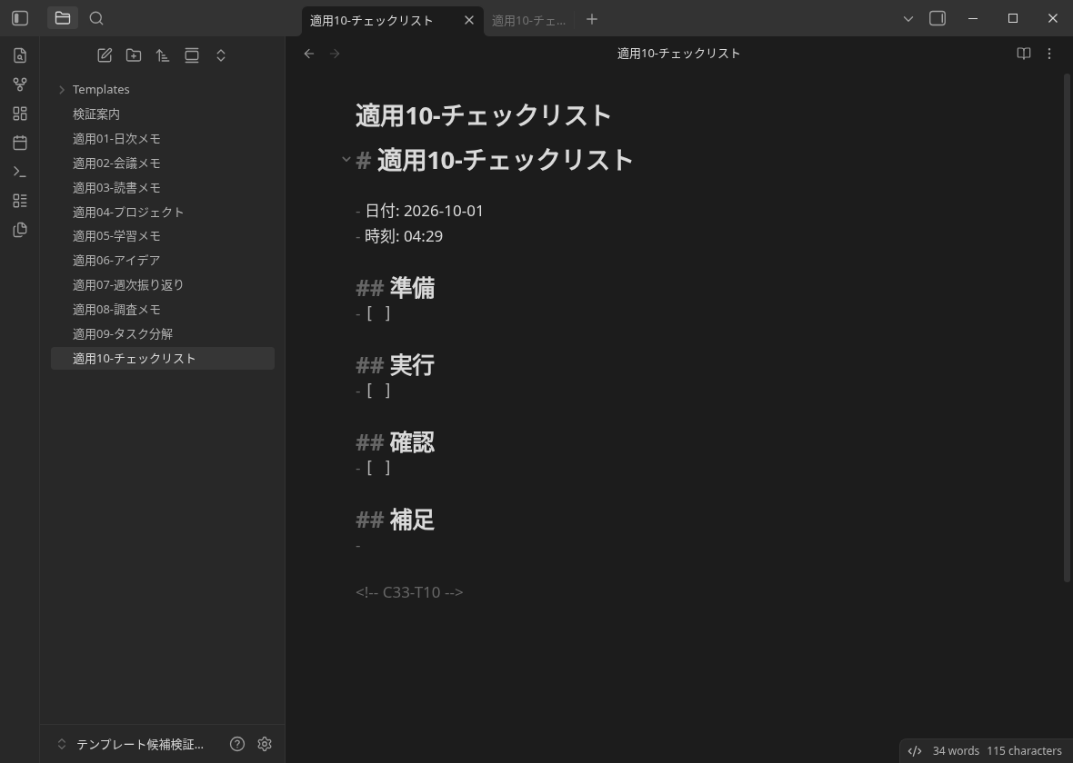
Task: Open the 適用01-日次メモ note
Action: click(x=163, y=139)
